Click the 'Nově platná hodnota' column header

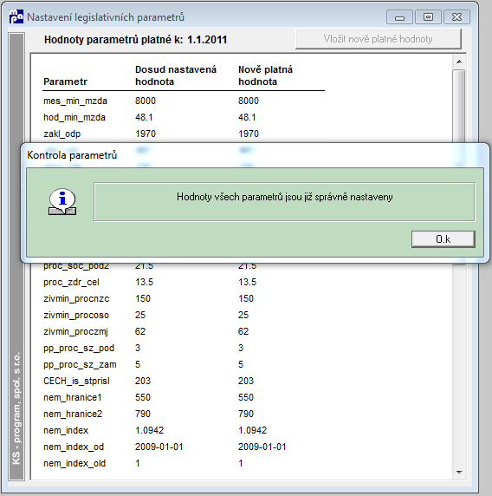265,75
